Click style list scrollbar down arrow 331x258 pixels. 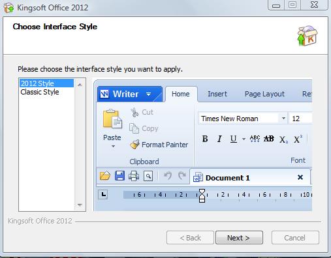click(80, 205)
